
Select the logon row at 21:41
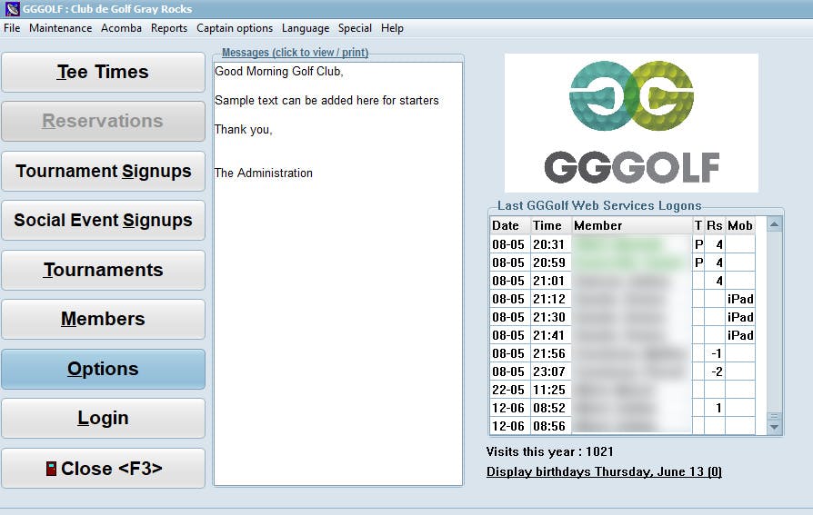tap(622, 334)
